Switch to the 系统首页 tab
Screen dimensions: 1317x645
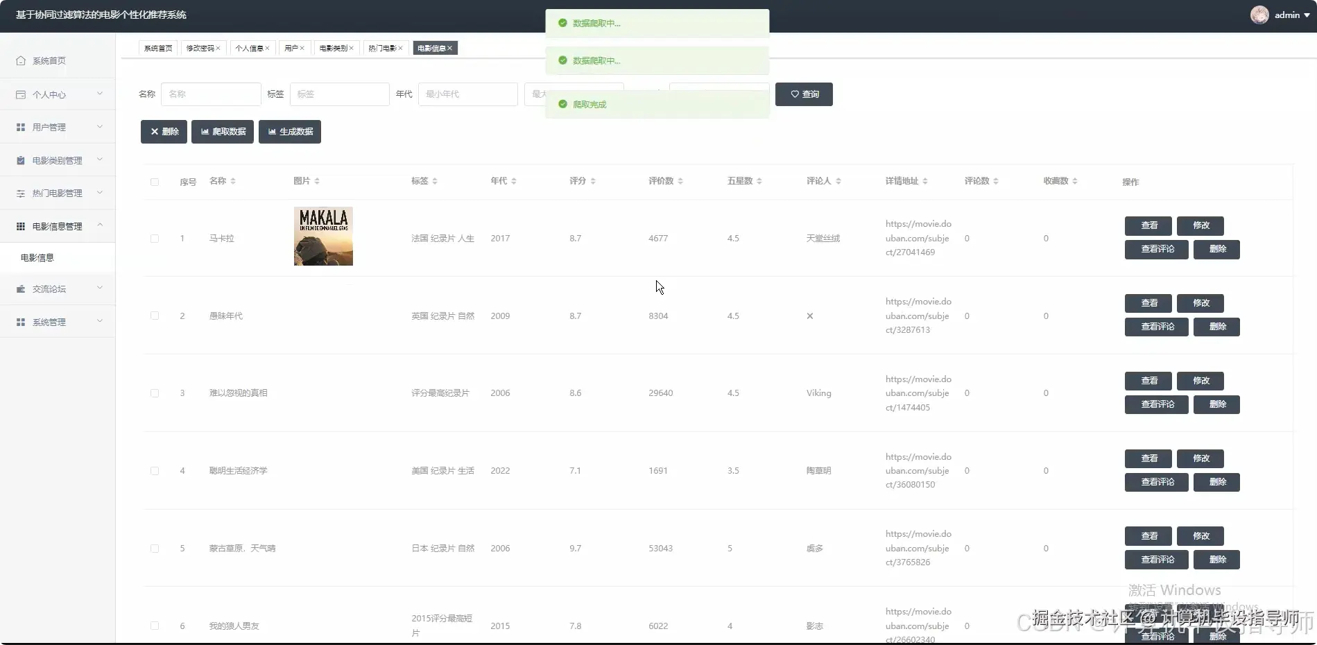click(x=158, y=49)
